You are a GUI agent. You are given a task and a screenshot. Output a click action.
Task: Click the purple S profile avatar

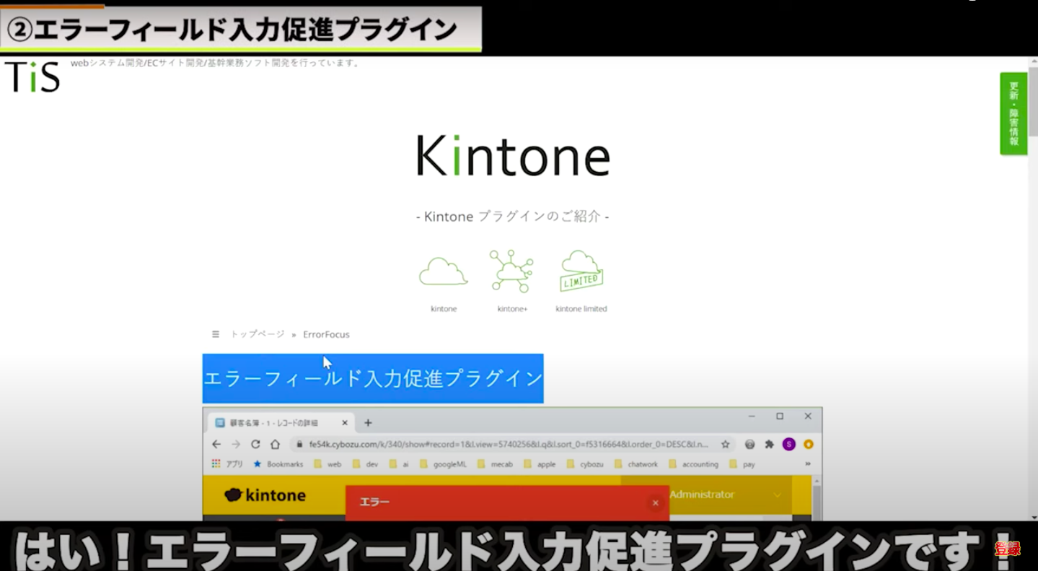coord(788,444)
